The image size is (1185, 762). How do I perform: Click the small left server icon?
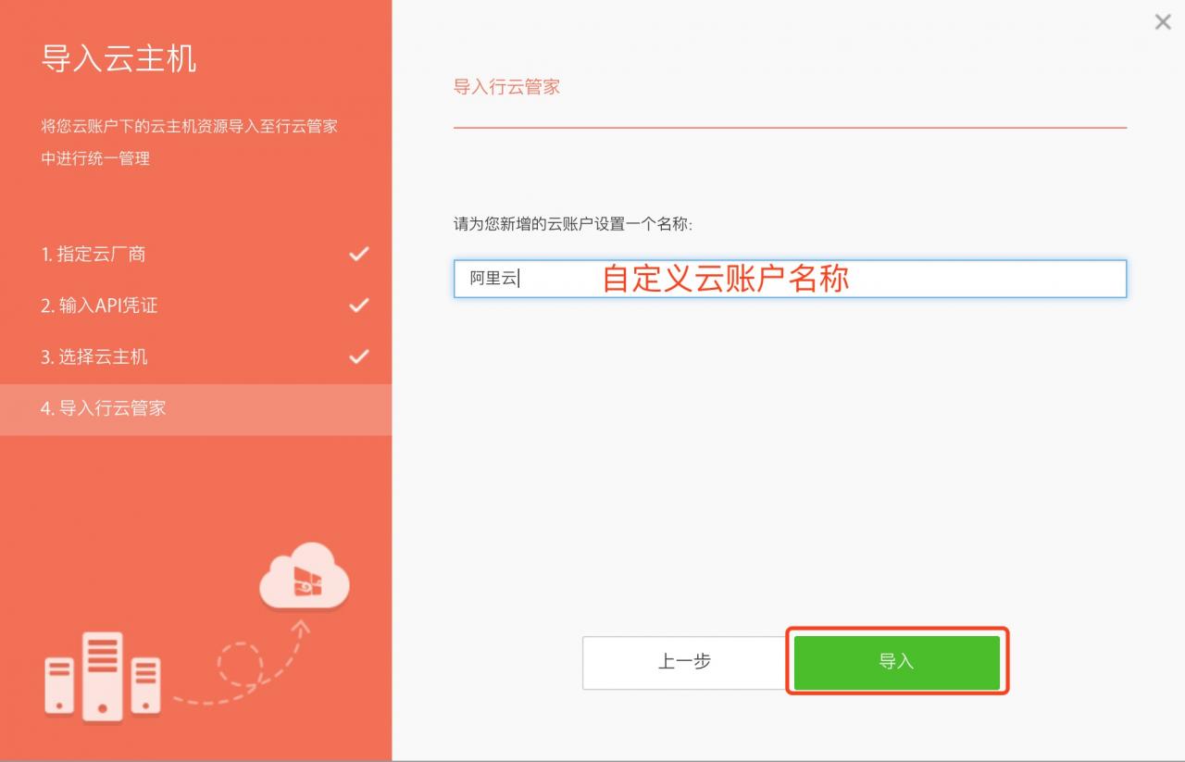coord(59,685)
